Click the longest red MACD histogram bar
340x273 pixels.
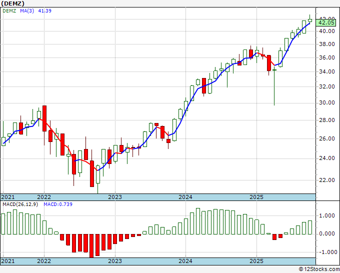click(91, 245)
